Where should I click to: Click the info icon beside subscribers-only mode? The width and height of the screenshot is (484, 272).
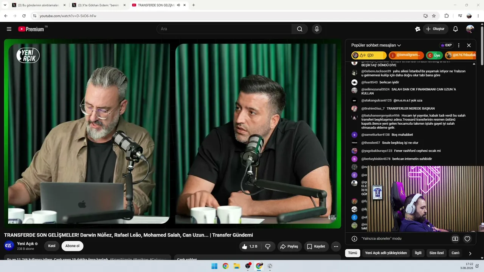pyautogui.click(x=354, y=239)
